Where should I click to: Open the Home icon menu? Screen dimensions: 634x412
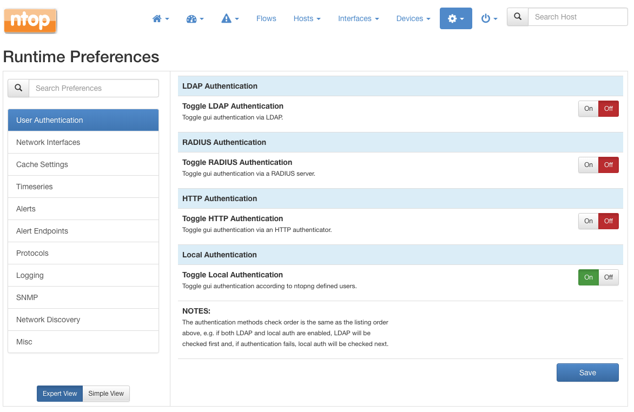(x=161, y=18)
